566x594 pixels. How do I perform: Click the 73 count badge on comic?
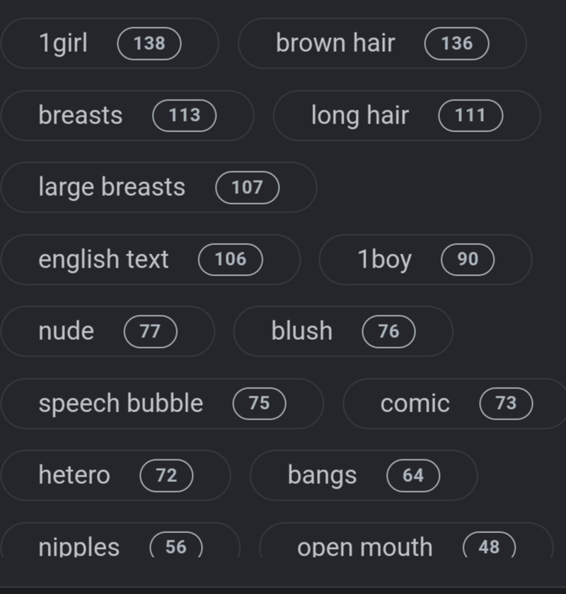pyautogui.click(x=506, y=404)
